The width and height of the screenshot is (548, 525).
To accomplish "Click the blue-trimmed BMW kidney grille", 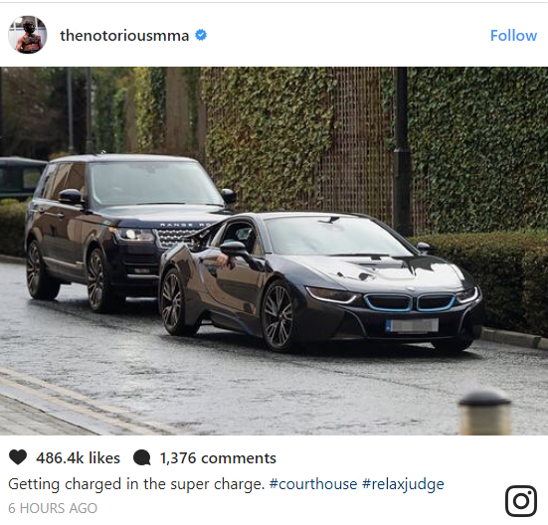I will point(410,302).
